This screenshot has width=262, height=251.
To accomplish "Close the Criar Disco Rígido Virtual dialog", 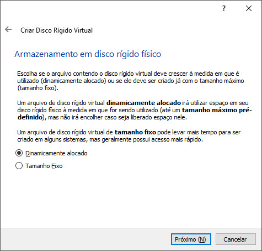I will 249,8.
